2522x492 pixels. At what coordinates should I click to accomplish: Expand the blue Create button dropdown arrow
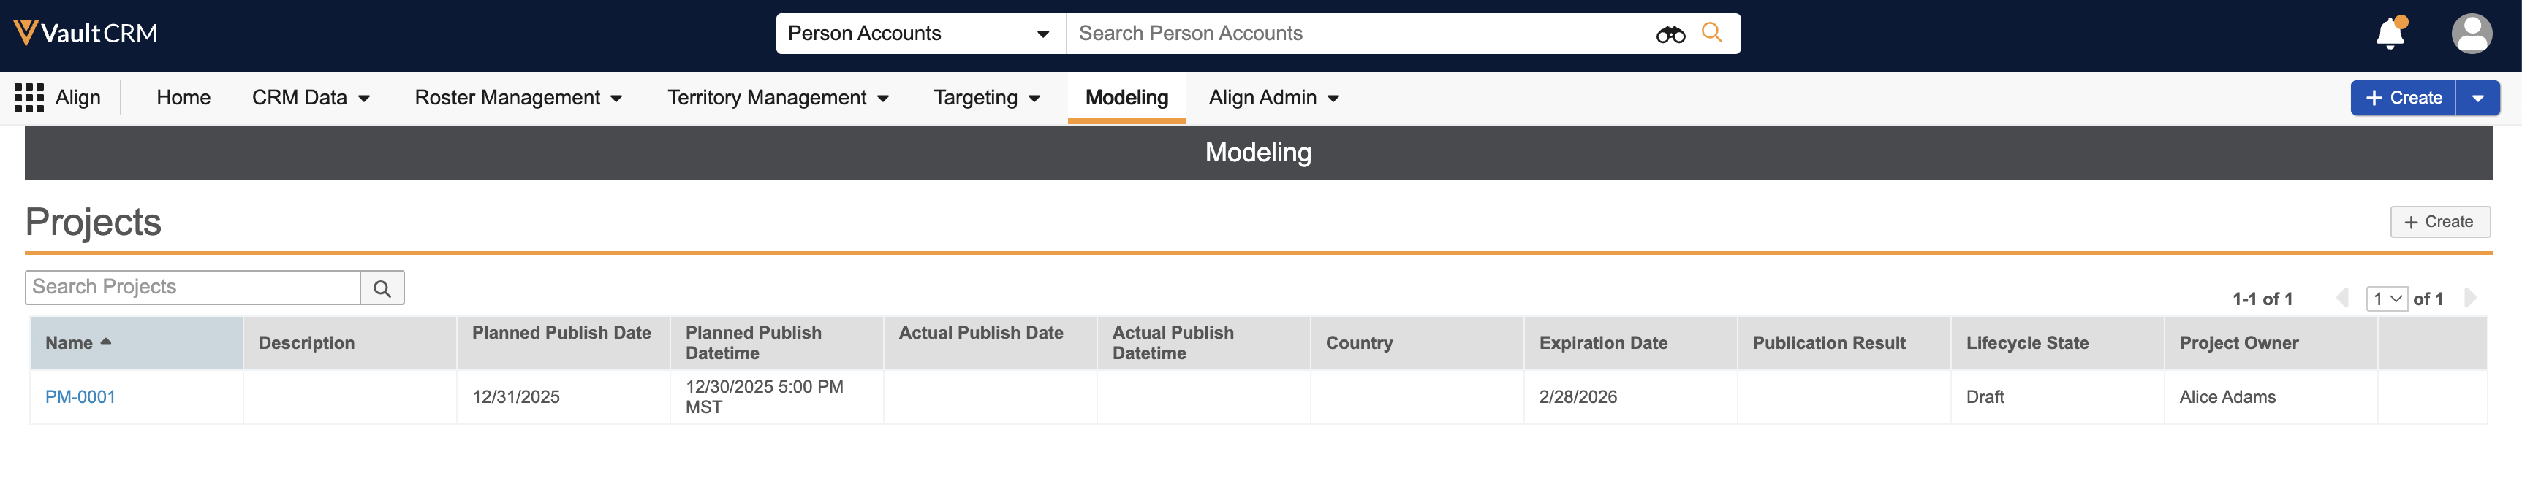tap(2477, 98)
